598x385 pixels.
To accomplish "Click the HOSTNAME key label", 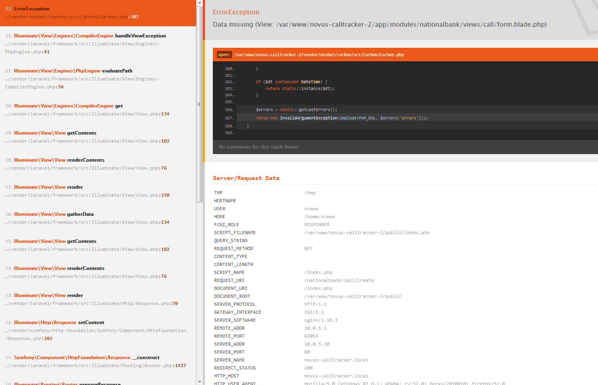I will click(225, 201).
